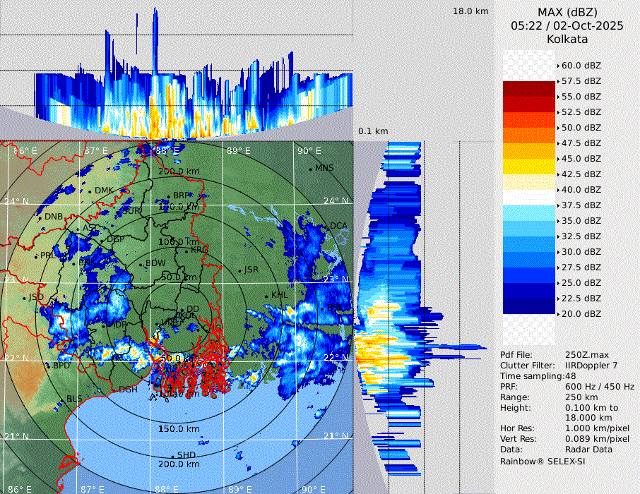
Task: Select the KHL station marker
Action: pyautogui.click(x=267, y=295)
